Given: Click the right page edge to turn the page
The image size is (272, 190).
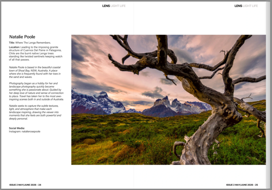Looking at the screenshot, I should pos(268,95).
